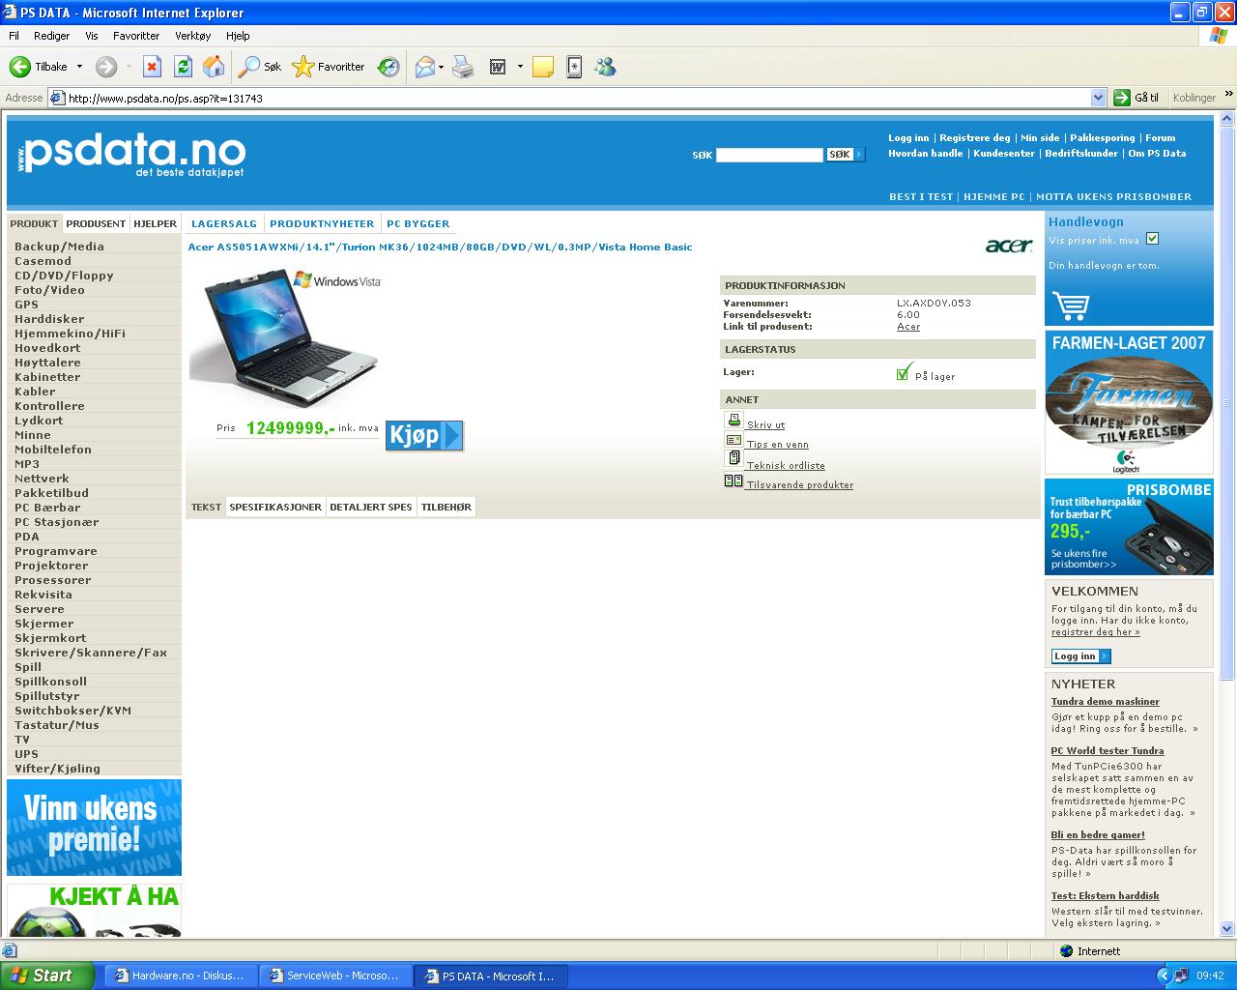Click the Messenger people toolbar icon
Viewport: 1237px width, 990px height.
pyautogui.click(x=605, y=67)
